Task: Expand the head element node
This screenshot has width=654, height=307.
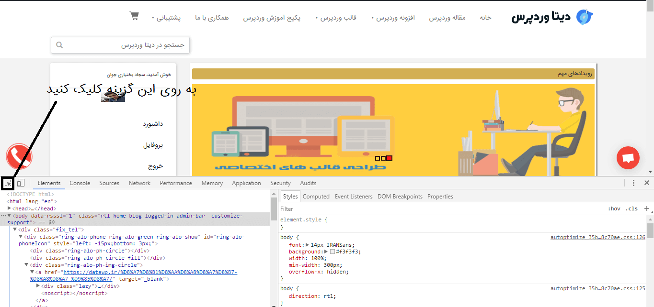Action: 10,208
